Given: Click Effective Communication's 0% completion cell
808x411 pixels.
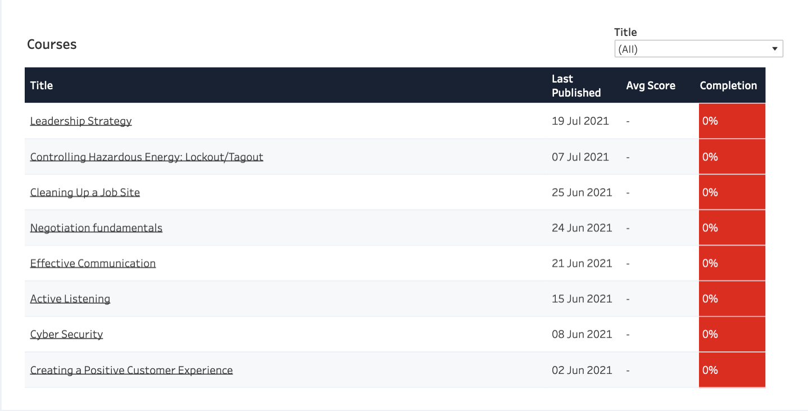Looking at the screenshot, I should (x=732, y=263).
